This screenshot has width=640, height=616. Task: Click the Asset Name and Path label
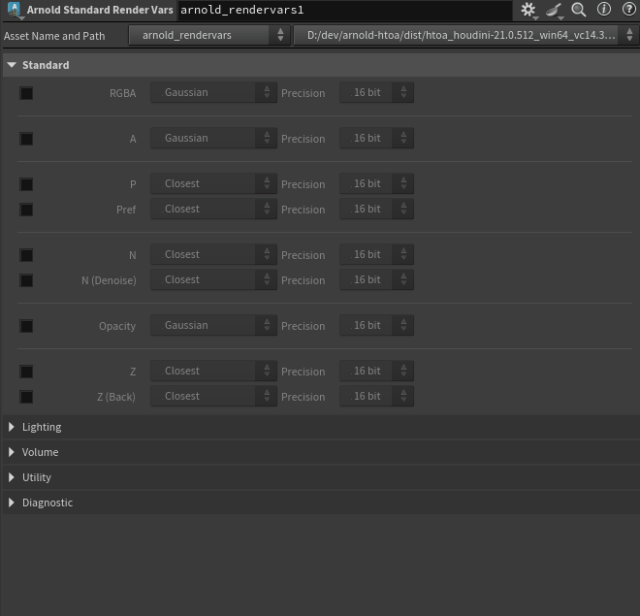tap(54, 36)
